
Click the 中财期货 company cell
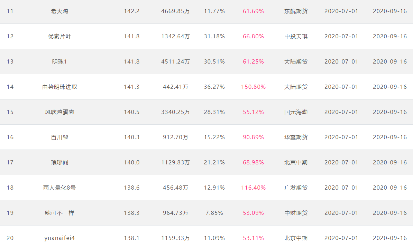pos(296,213)
